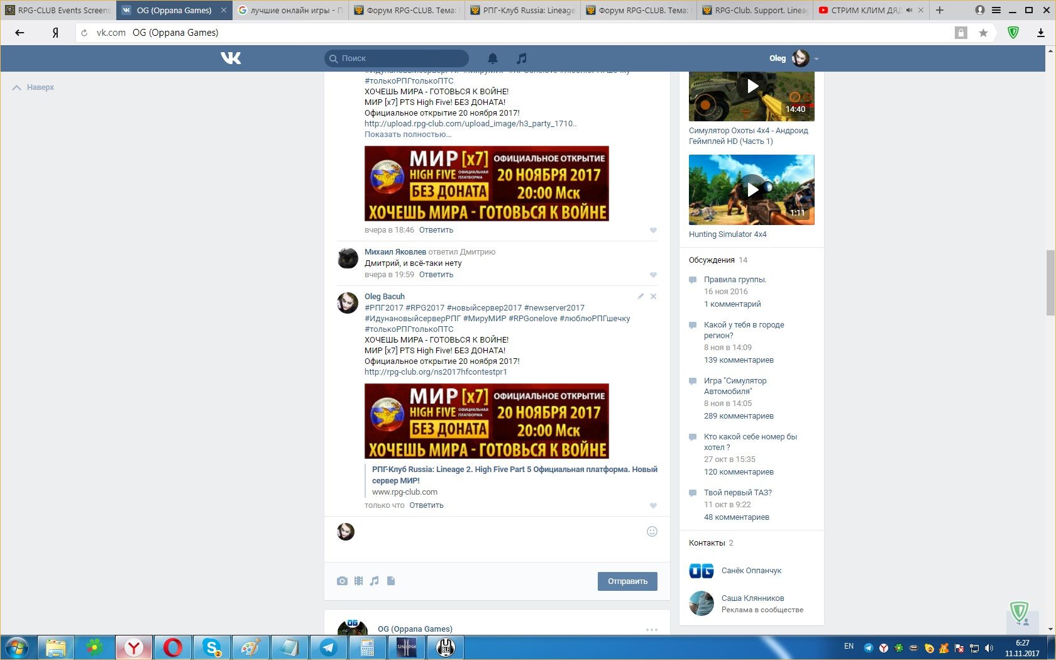The height and width of the screenshot is (660, 1056).
Task: Reply to the comment from вчера в 18:46
Action: [x=436, y=230]
